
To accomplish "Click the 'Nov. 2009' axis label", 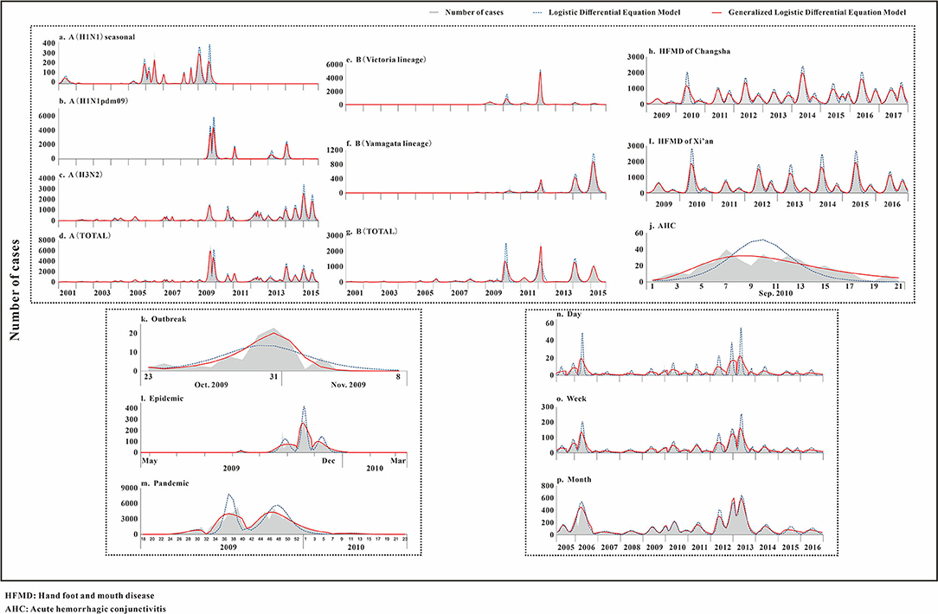I will point(348,385).
